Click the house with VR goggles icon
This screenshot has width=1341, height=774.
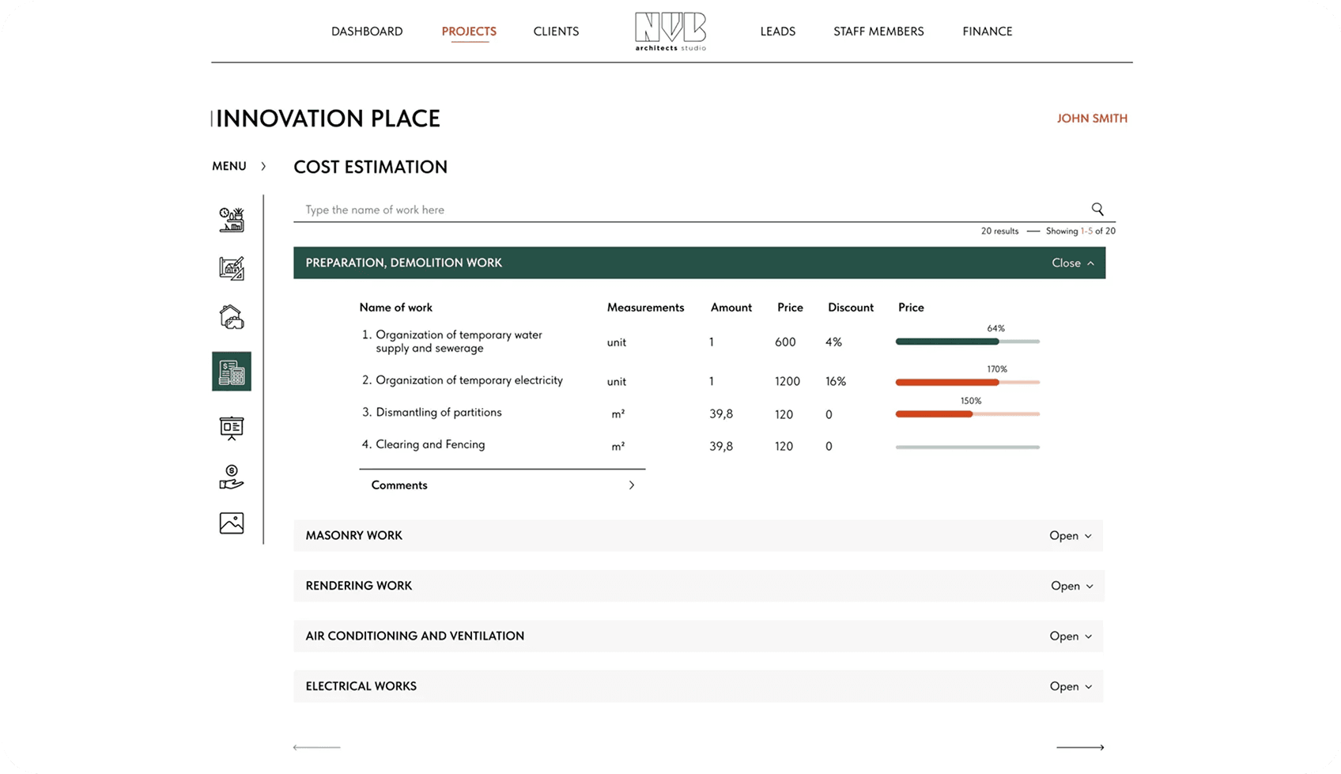pyautogui.click(x=231, y=317)
